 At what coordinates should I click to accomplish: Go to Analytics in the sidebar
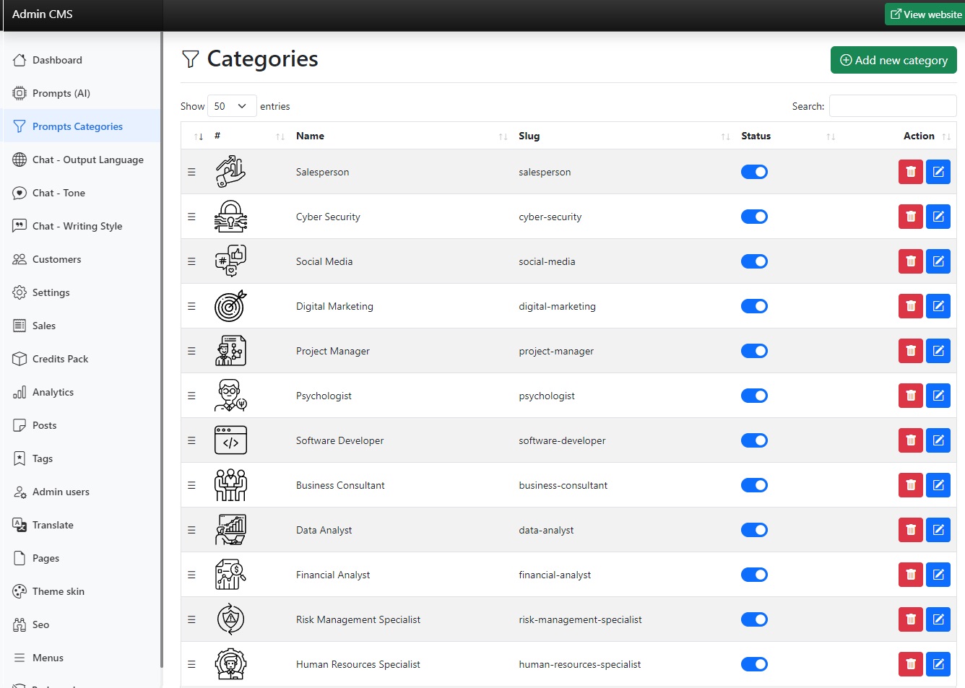coord(53,392)
